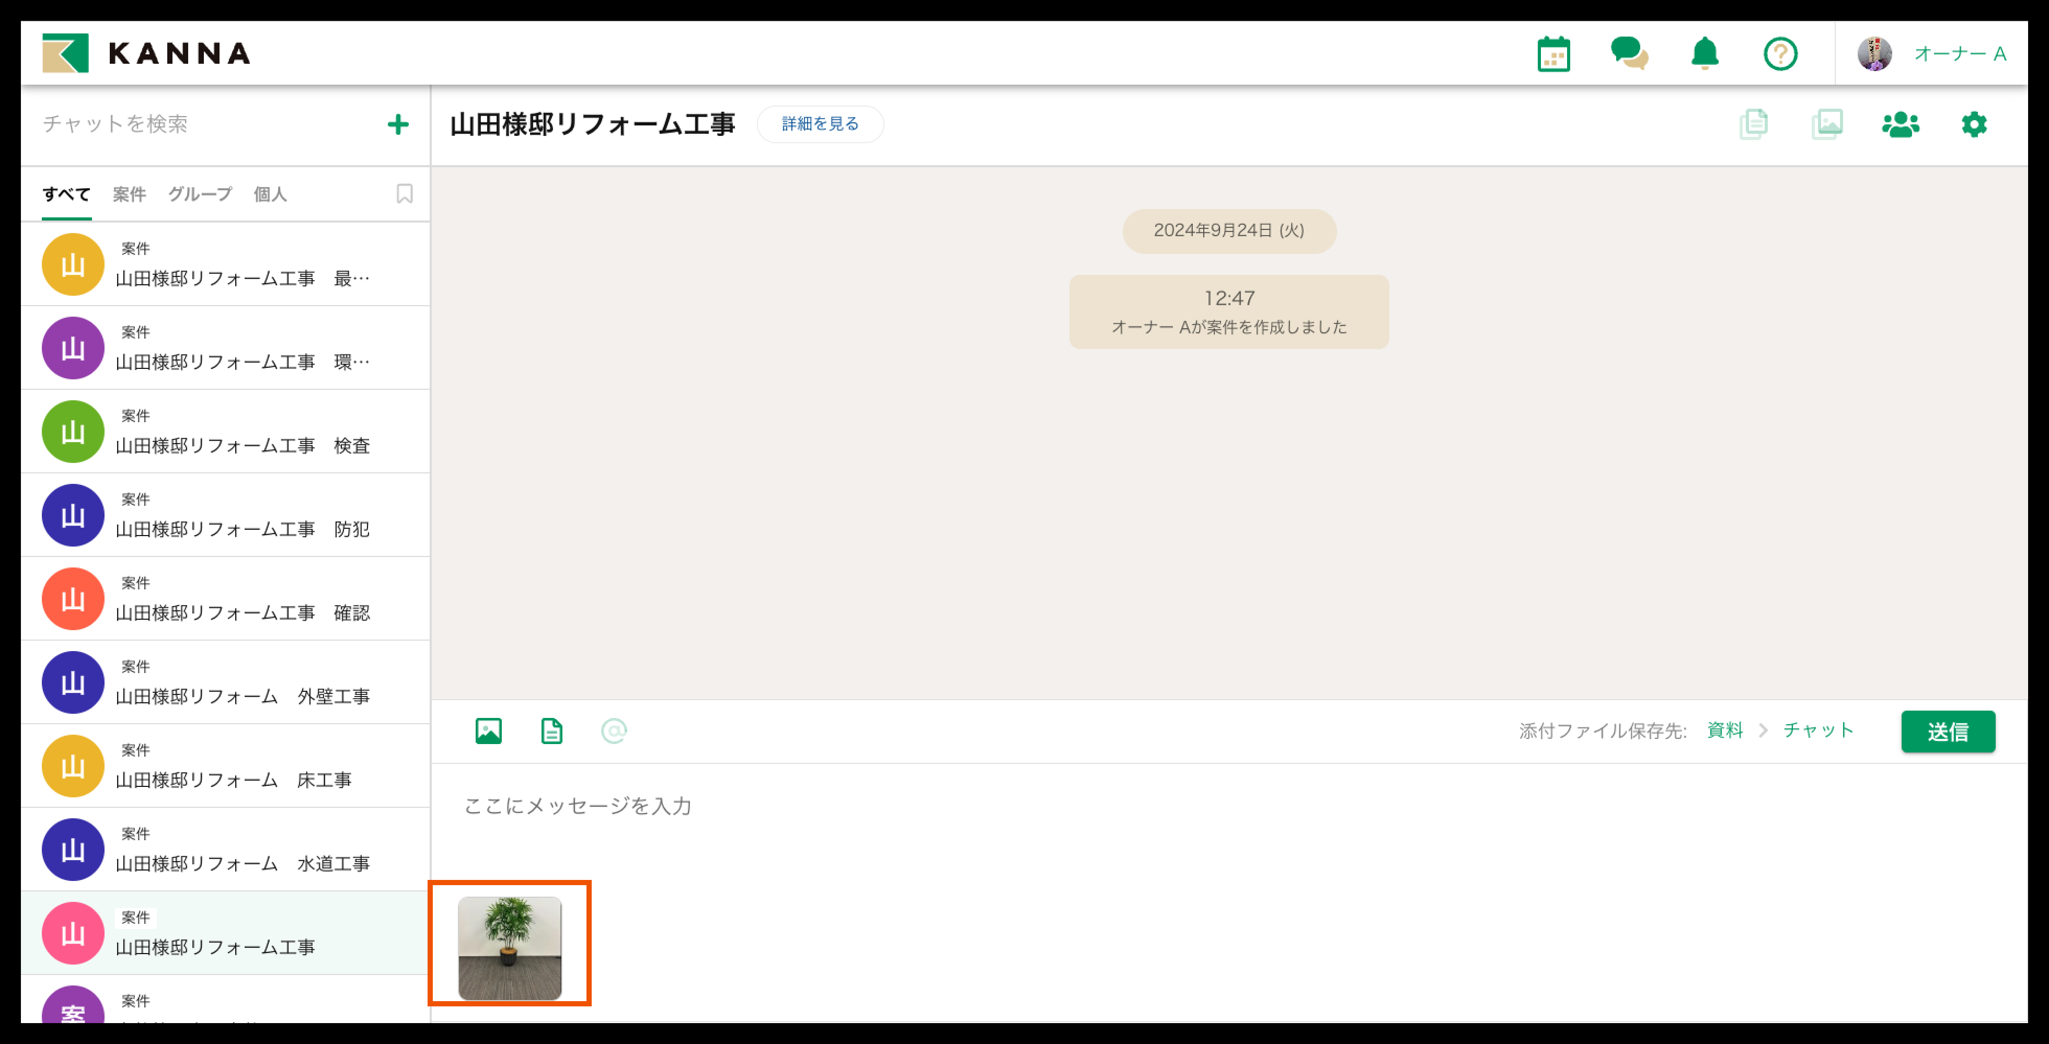Attach a file using the document icon

click(x=550, y=730)
